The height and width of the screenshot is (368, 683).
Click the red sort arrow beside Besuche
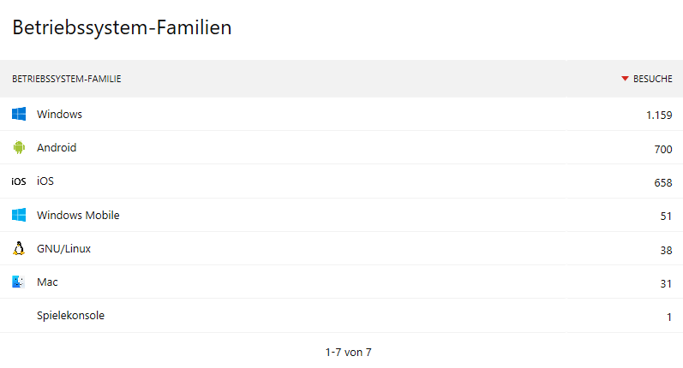625,79
